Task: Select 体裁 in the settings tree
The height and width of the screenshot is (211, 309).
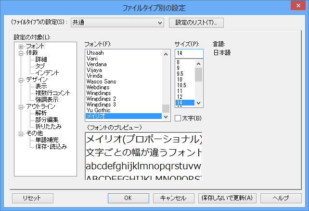Action: click(32, 53)
